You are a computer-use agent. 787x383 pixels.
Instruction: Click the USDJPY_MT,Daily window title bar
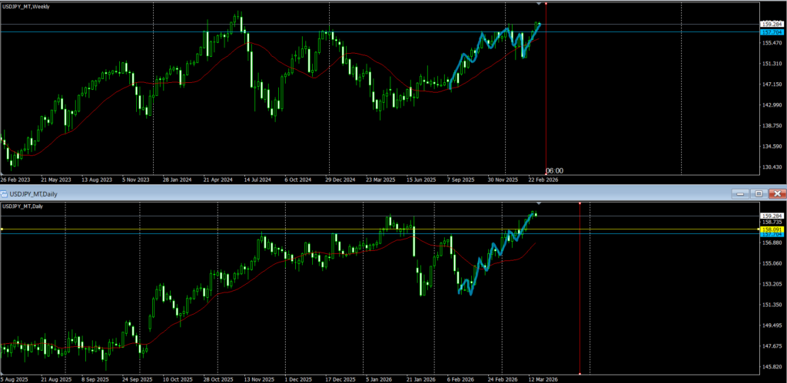click(x=384, y=194)
